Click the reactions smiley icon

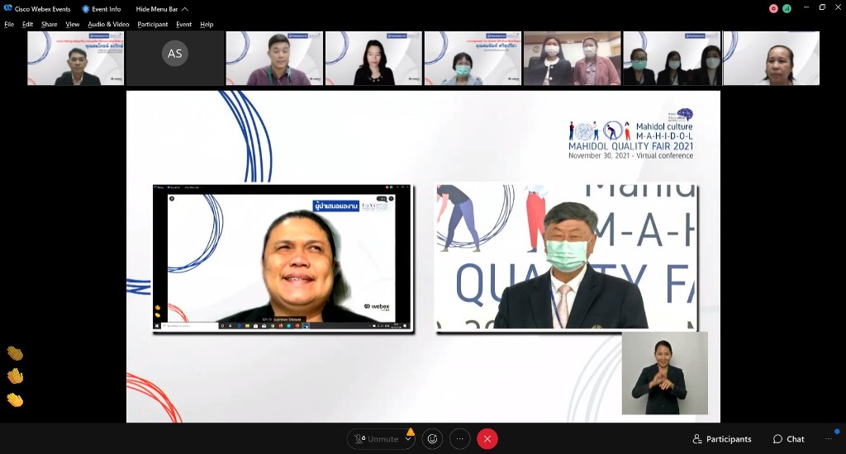[x=432, y=439]
